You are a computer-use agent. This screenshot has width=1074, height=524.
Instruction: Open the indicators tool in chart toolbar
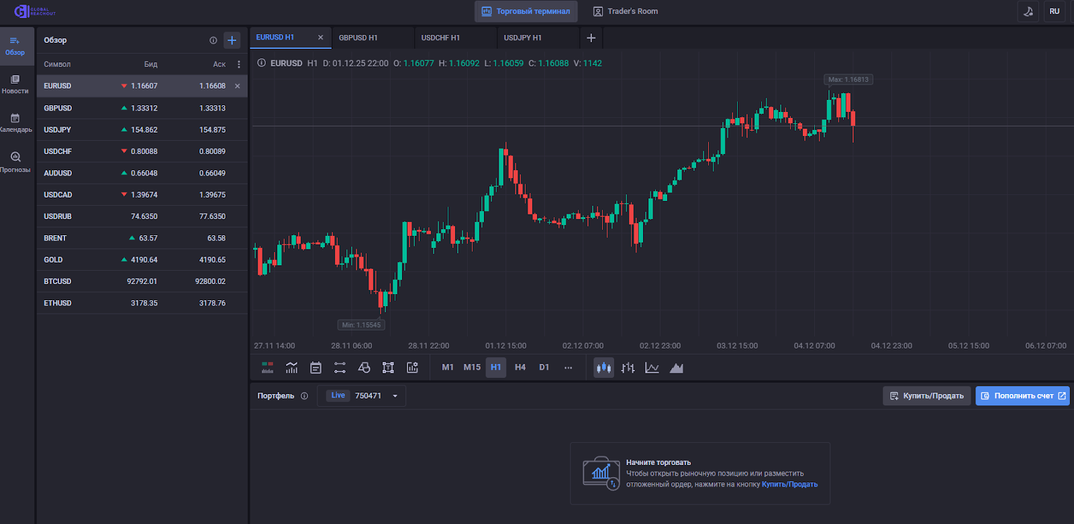pyautogui.click(x=291, y=368)
